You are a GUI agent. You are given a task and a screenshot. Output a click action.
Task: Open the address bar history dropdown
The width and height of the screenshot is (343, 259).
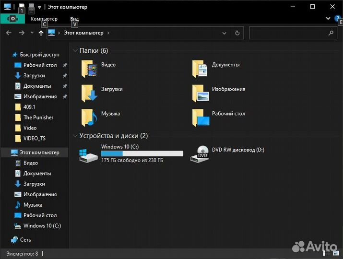[224, 33]
